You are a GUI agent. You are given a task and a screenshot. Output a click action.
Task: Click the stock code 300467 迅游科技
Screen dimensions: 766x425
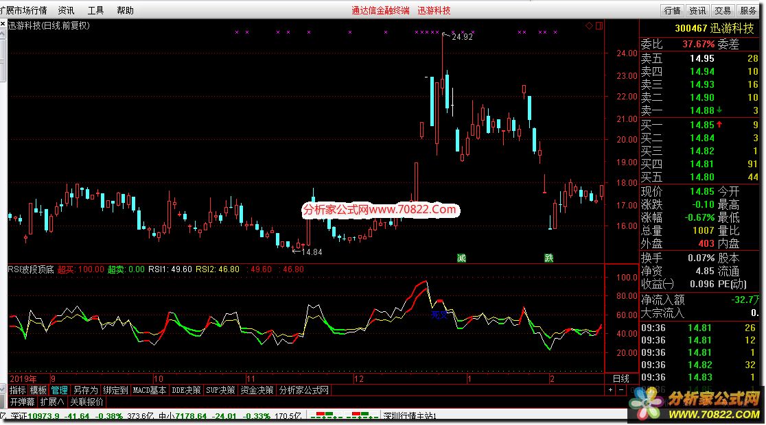click(715, 28)
